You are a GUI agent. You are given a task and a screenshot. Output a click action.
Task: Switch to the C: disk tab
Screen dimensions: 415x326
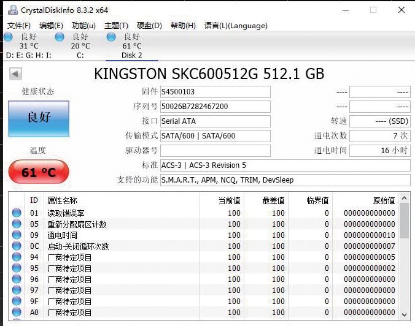coord(80,46)
